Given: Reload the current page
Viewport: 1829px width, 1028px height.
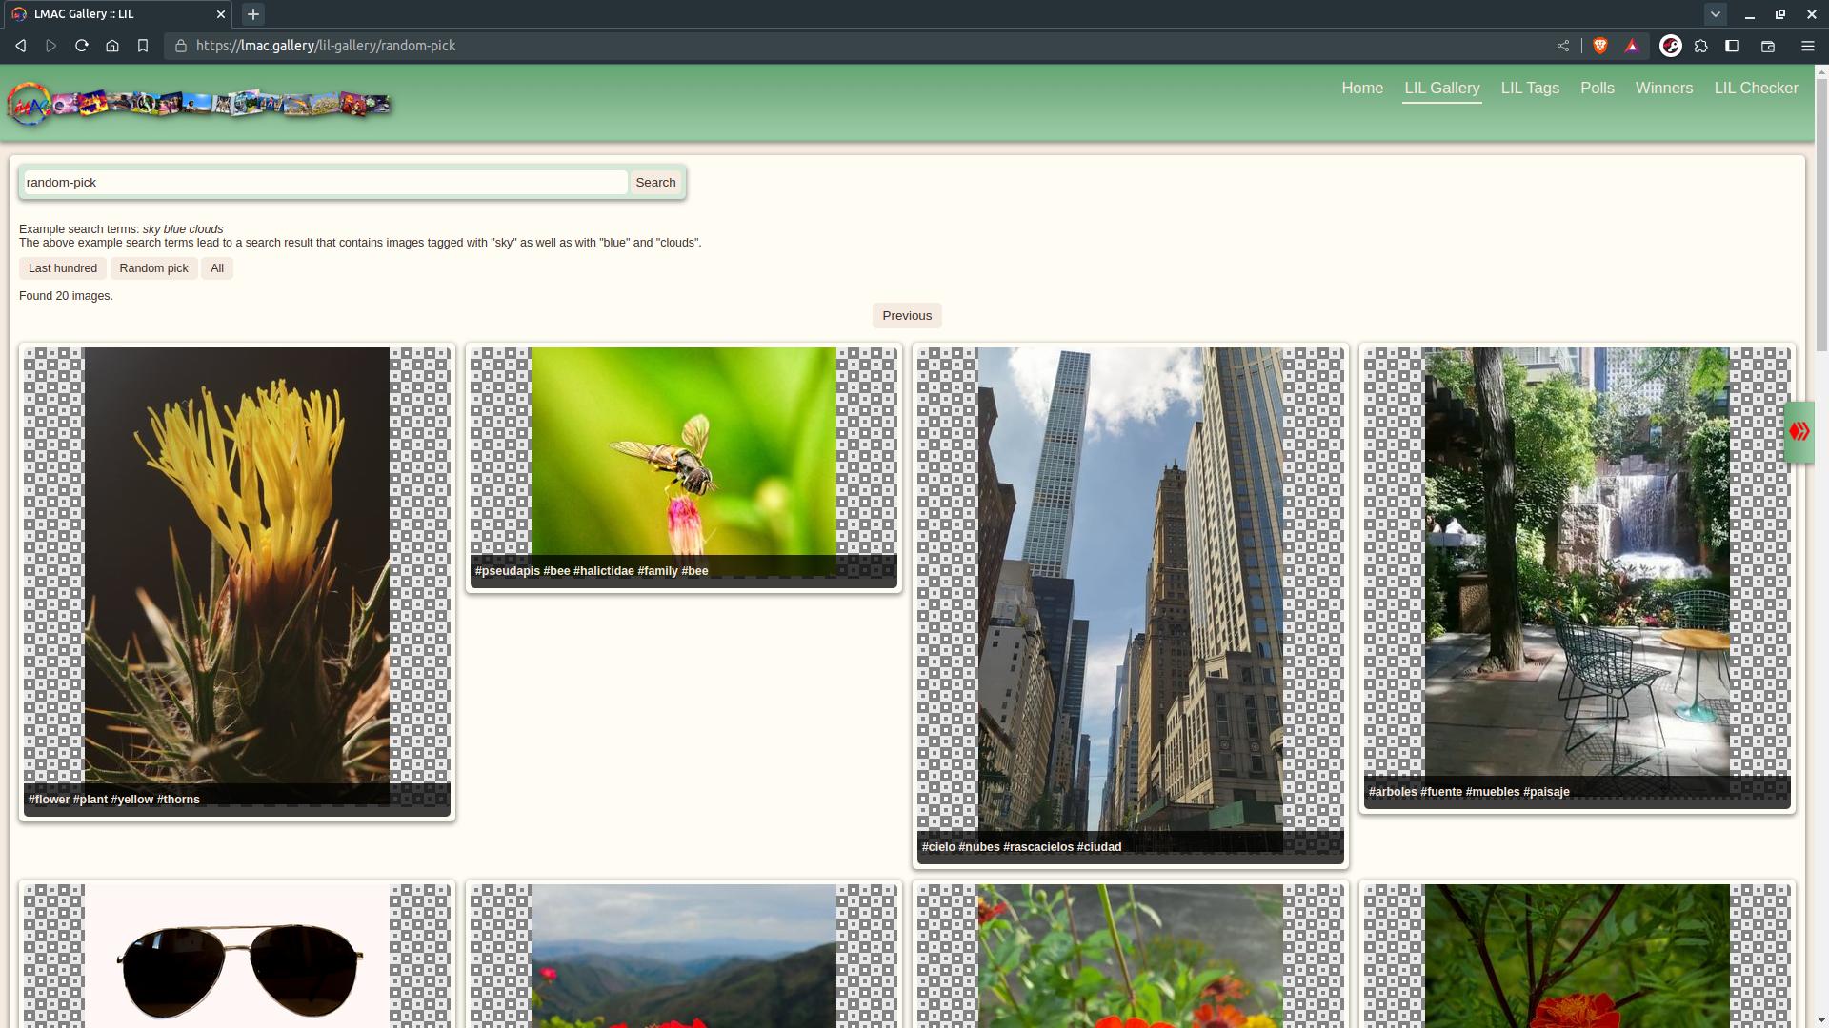Looking at the screenshot, I should (x=82, y=46).
